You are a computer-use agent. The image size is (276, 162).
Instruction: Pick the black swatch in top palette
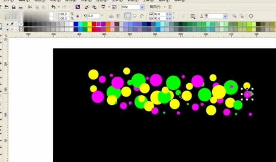point(26,24)
